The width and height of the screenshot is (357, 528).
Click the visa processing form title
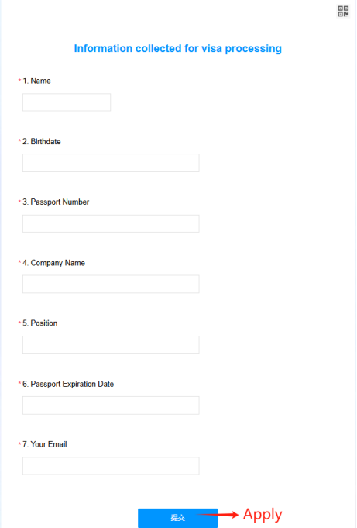pos(177,49)
